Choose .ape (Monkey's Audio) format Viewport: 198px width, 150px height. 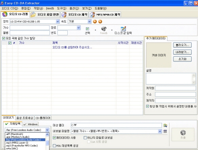pos(25,137)
